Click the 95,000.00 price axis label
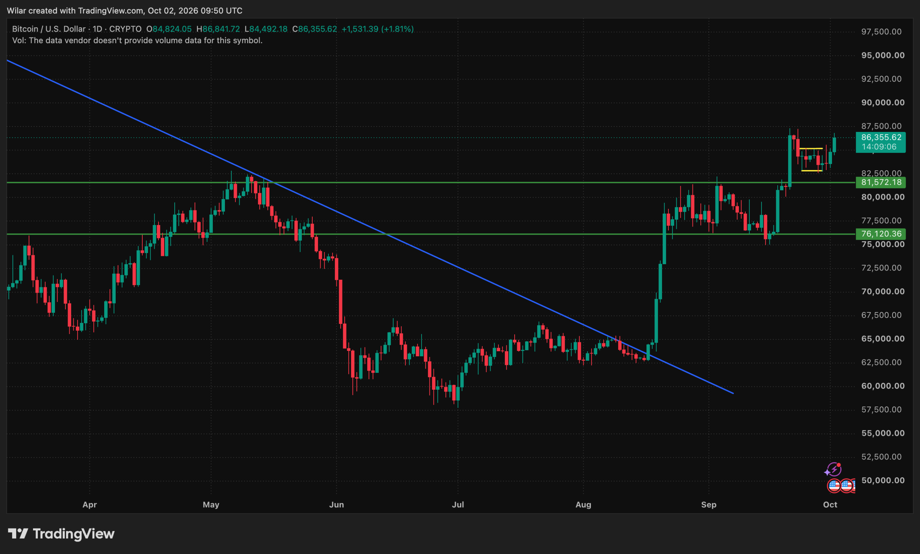 pos(883,55)
